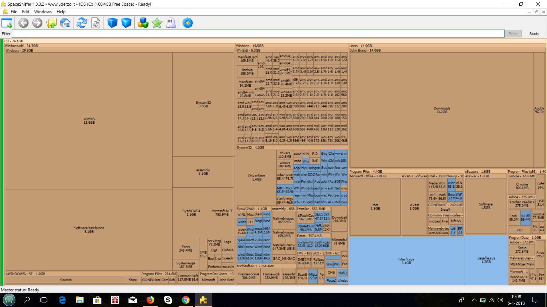Image resolution: width=547 pixels, height=307 pixels.
Task: Select the Download 244.3MB block in Installer
Action: [339, 219]
